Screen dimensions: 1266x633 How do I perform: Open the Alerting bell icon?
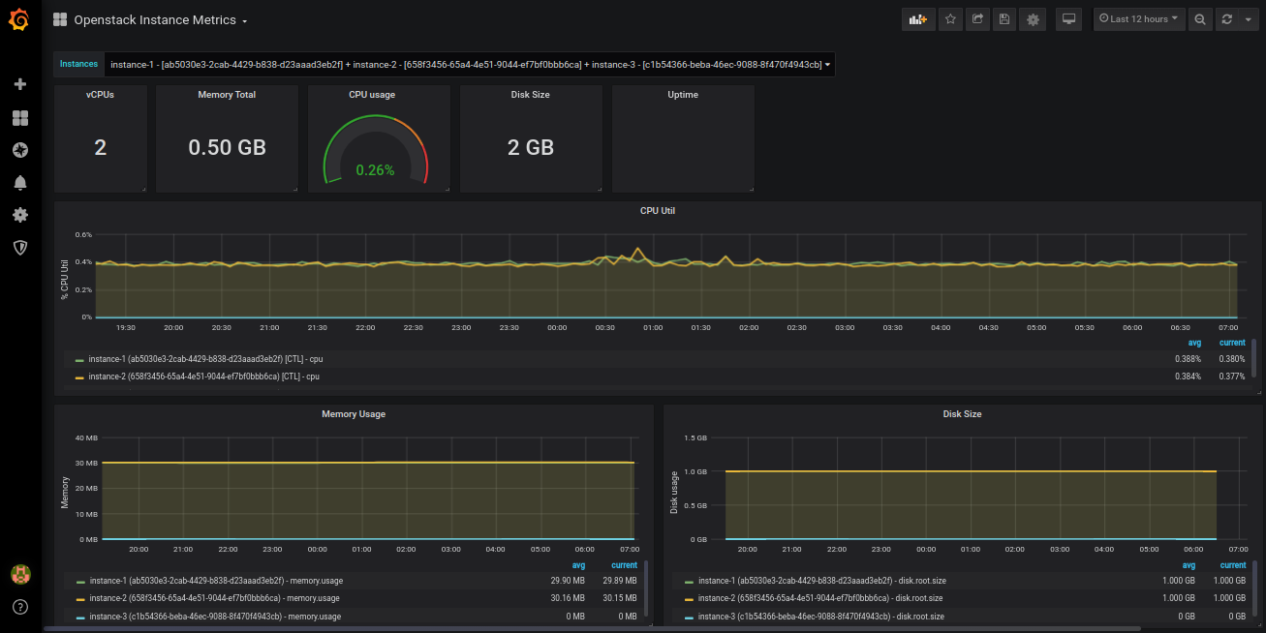(19, 183)
